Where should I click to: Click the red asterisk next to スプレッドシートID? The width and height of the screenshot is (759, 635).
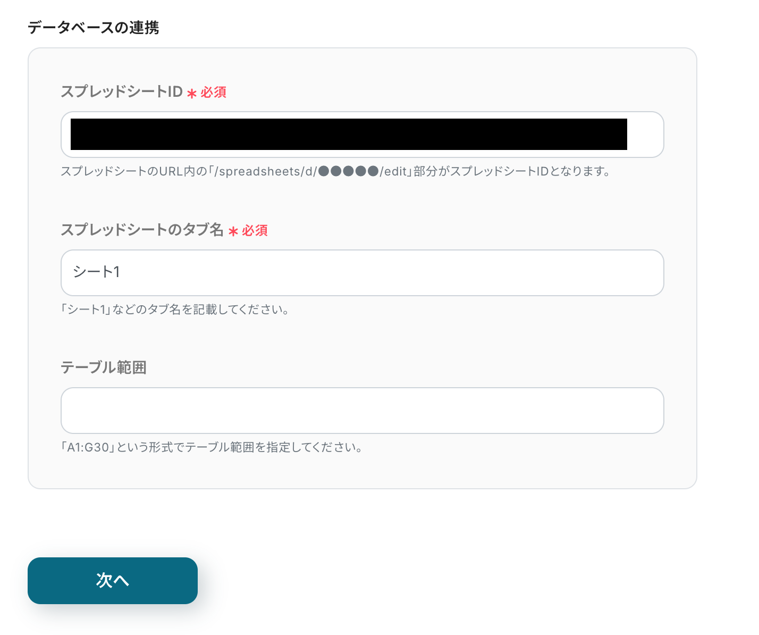point(192,94)
